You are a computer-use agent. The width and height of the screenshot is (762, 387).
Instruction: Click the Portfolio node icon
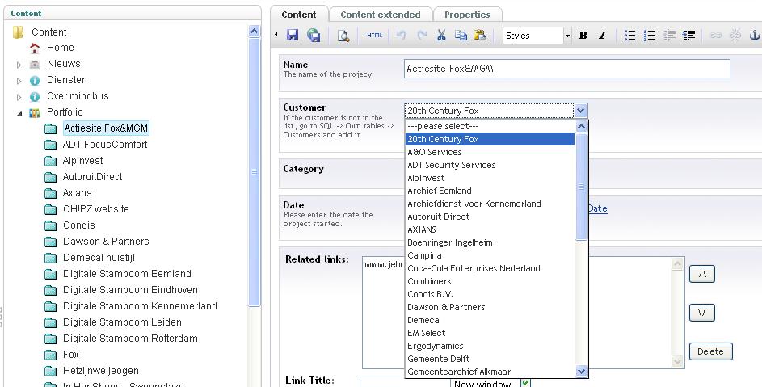click(35, 113)
